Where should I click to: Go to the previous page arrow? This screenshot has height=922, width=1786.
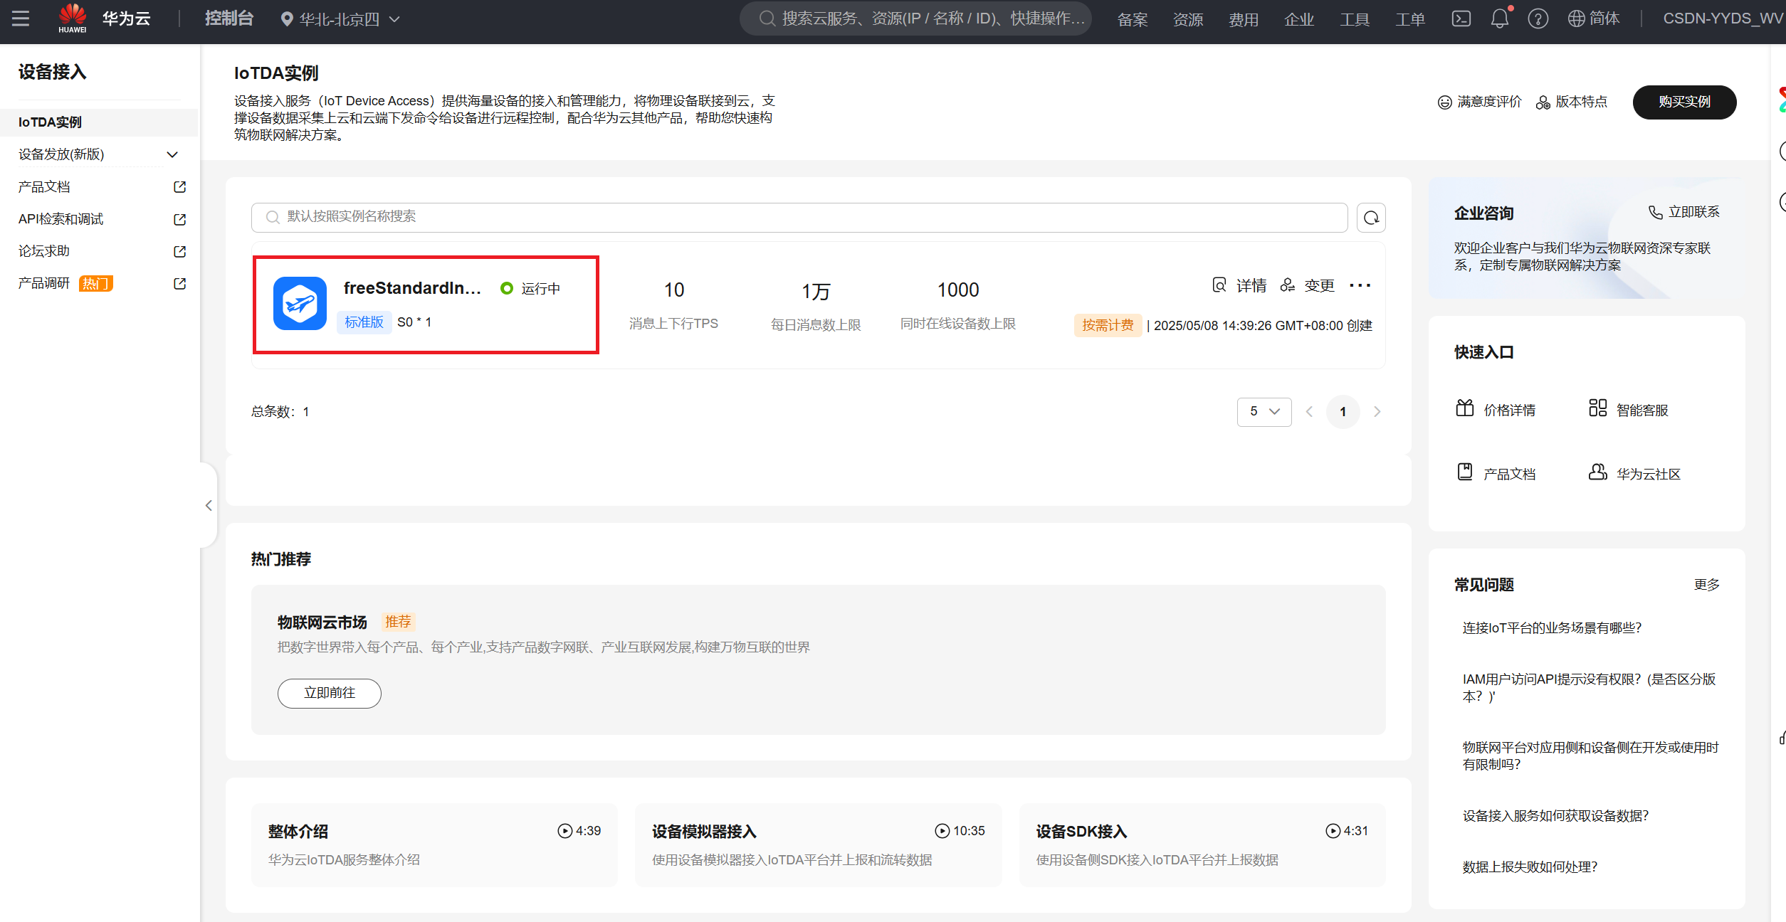[1309, 412]
